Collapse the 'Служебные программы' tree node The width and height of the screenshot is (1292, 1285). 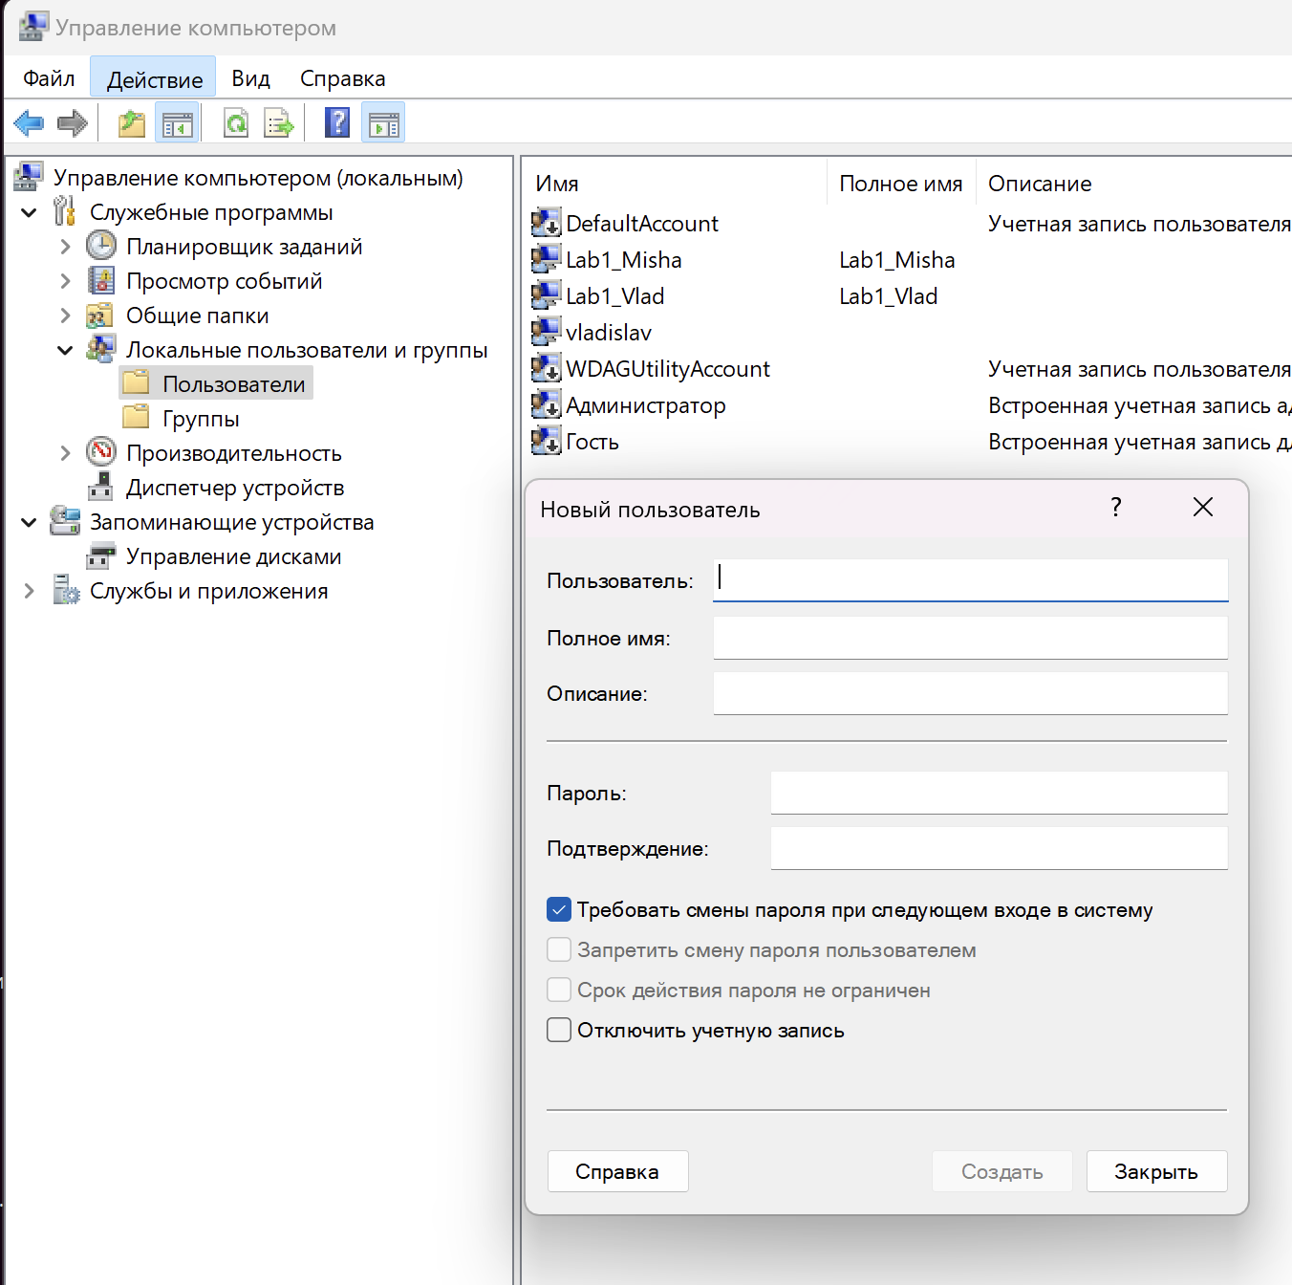[x=30, y=212]
